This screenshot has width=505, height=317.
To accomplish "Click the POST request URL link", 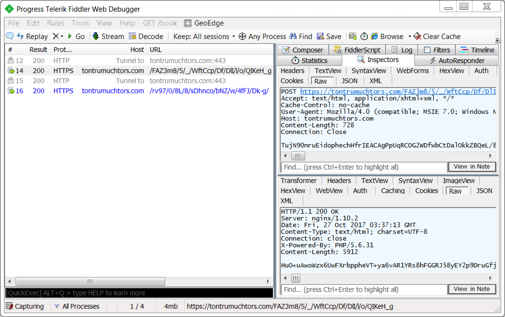I will [x=398, y=92].
